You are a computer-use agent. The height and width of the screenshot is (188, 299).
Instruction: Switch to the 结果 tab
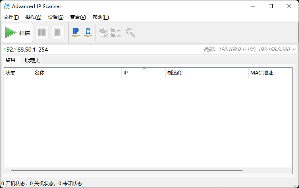click(10, 60)
